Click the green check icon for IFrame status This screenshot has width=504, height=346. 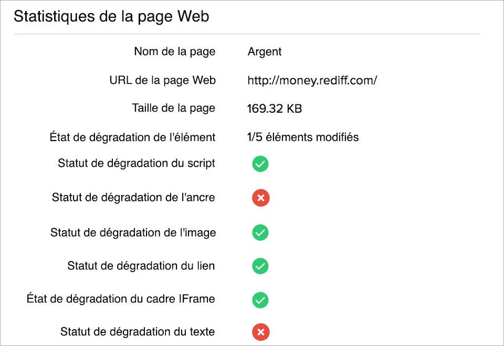tap(260, 300)
